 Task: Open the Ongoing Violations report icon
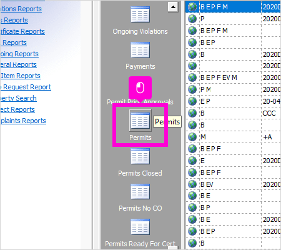pos(140,14)
